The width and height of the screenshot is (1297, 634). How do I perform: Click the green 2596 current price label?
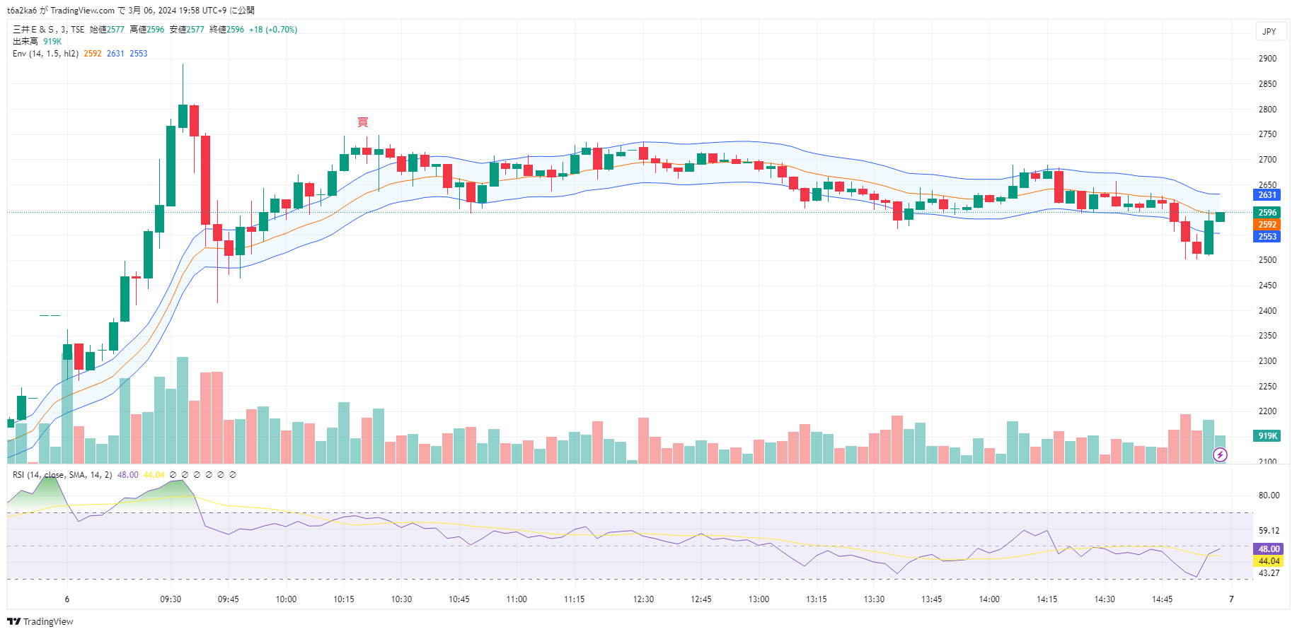(x=1267, y=213)
